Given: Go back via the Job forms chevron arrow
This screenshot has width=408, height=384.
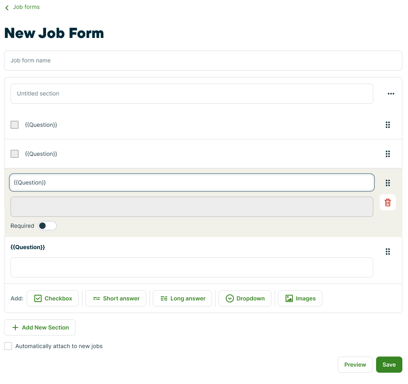Looking at the screenshot, I should click(x=7, y=8).
